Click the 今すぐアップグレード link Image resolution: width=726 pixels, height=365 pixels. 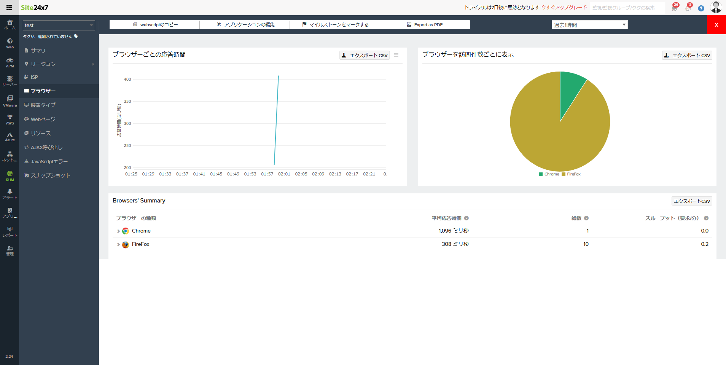[x=564, y=8]
